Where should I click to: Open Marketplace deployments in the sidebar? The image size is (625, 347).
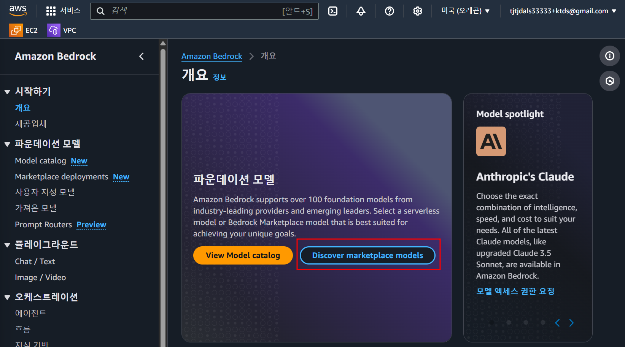coord(62,177)
